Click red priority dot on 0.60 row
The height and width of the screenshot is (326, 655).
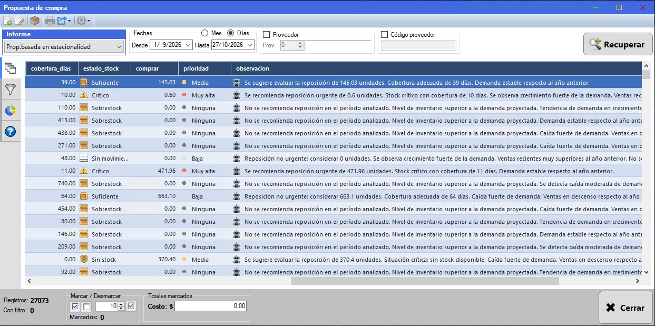click(x=184, y=95)
